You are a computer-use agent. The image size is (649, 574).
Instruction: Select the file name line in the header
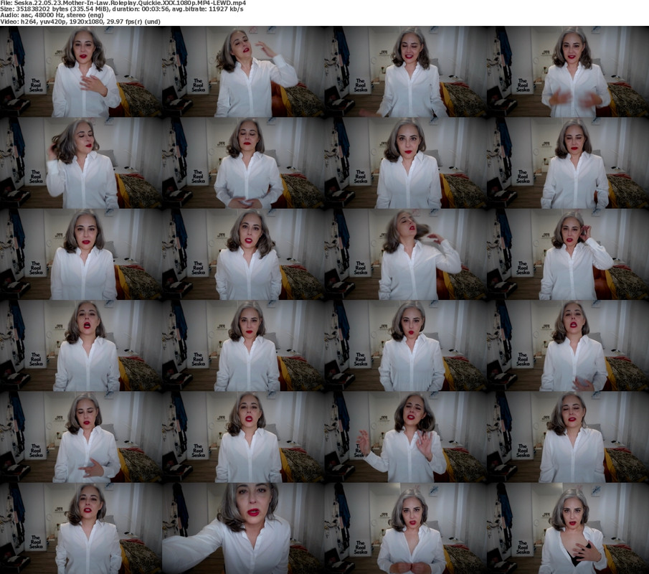pyautogui.click(x=123, y=3)
